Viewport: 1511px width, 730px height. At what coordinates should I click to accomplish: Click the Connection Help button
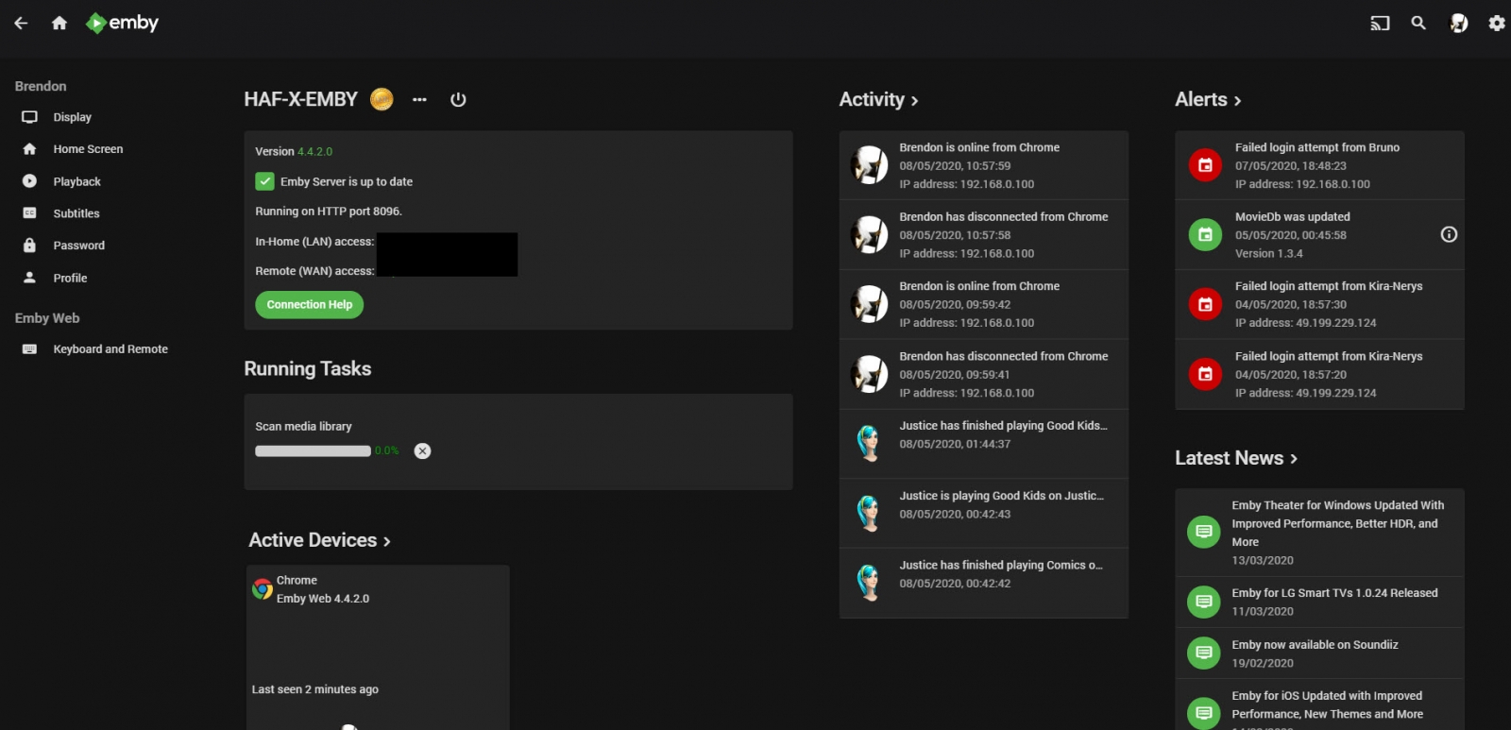[x=309, y=305]
